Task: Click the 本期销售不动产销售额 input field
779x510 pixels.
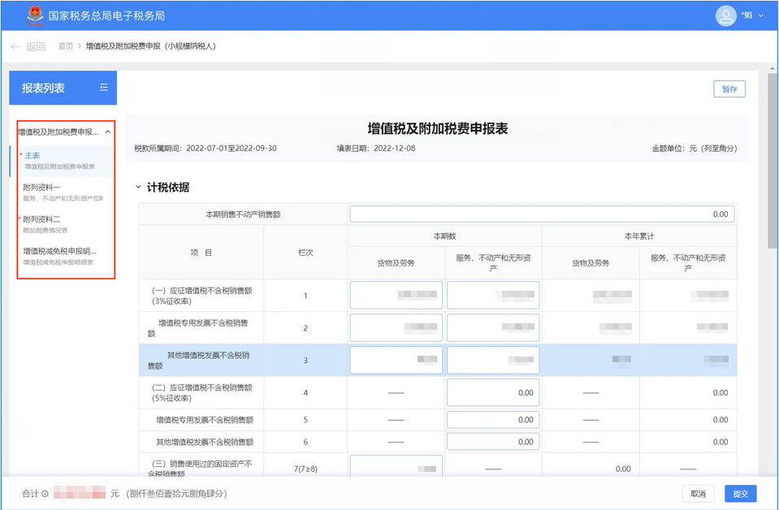Action: tap(542, 214)
